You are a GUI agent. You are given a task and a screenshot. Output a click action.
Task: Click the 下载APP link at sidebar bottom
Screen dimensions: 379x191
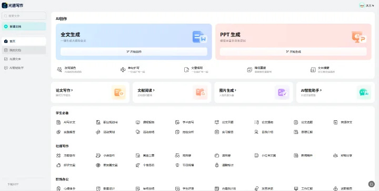[13, 184]
